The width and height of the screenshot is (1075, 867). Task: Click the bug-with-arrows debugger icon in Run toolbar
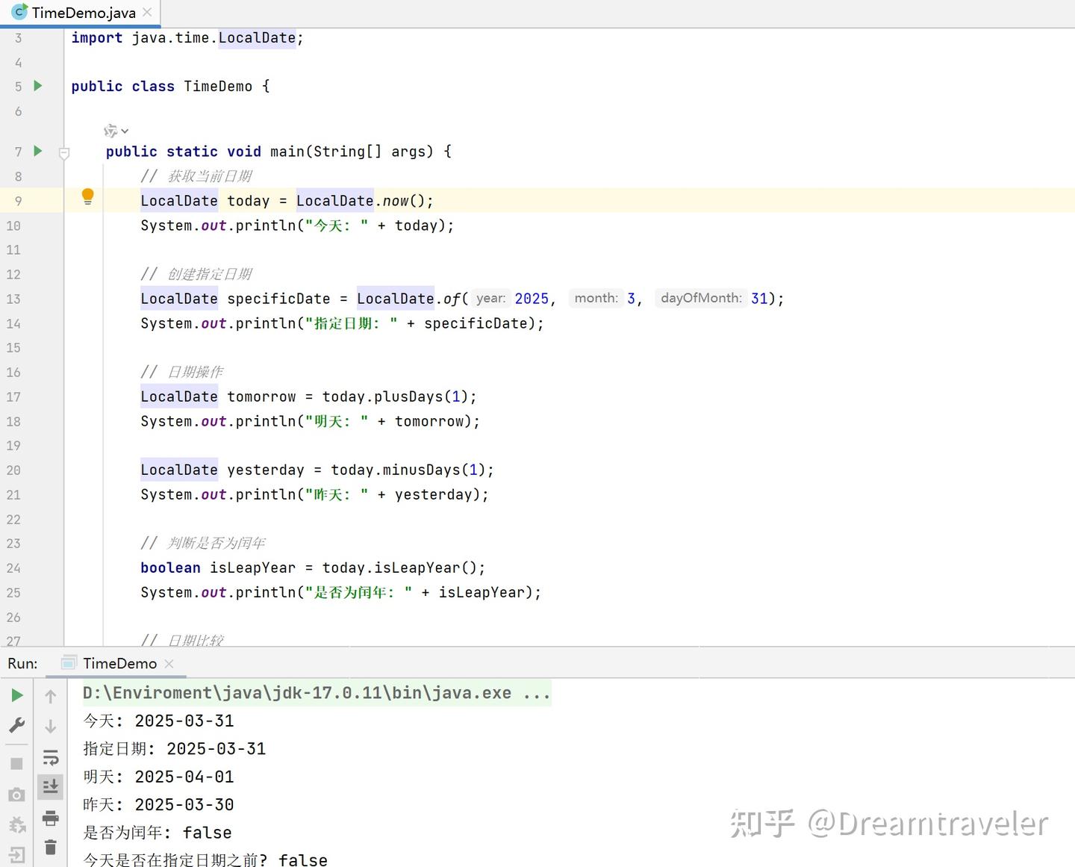(16, 824)
